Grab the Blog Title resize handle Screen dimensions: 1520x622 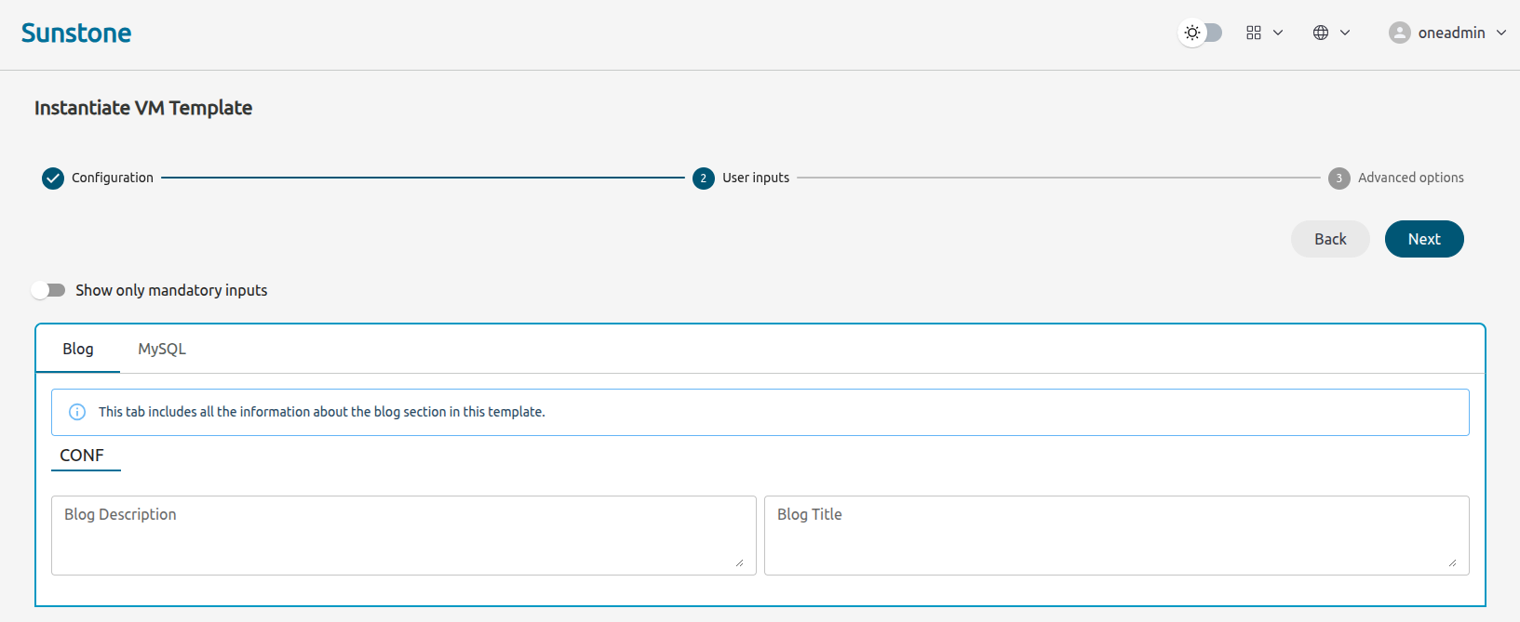point(1452,562)
